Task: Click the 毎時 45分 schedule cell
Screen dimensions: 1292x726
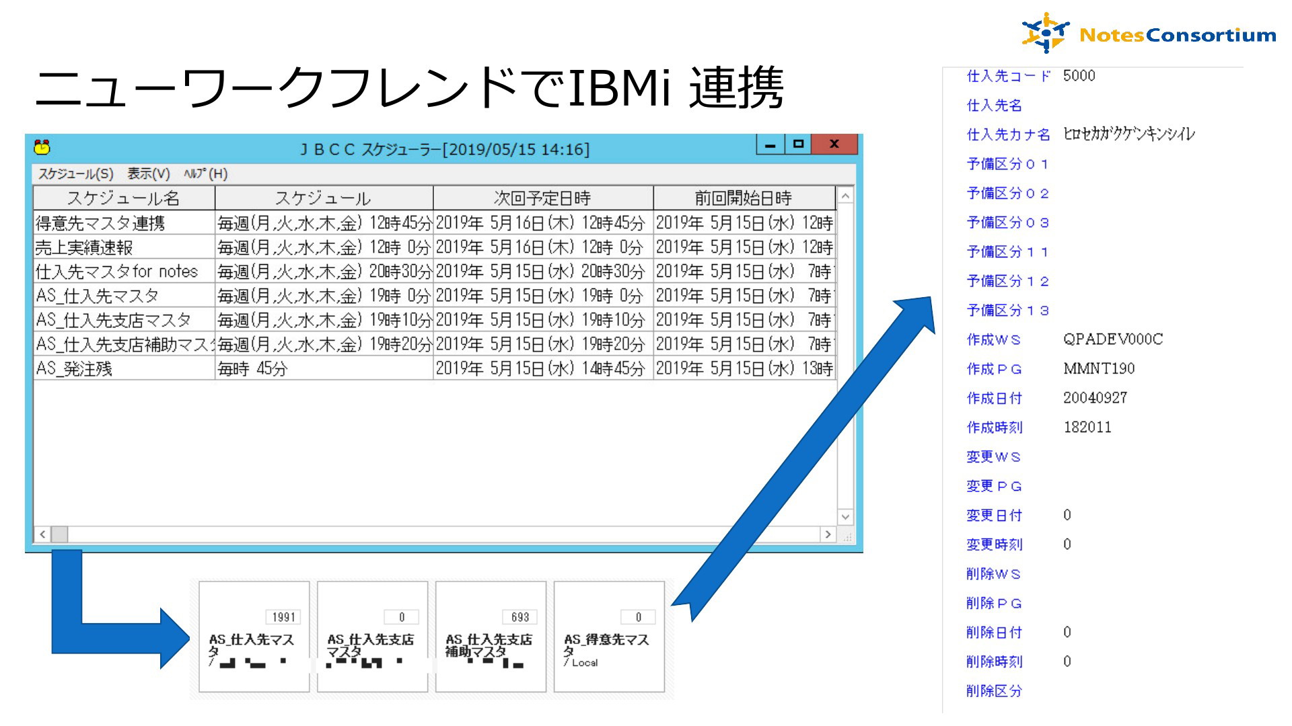Action: click(x=324, y=368)
